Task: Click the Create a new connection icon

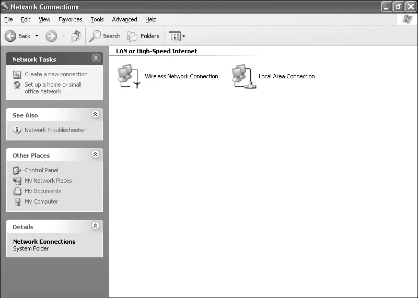Action: pos(17,75)
